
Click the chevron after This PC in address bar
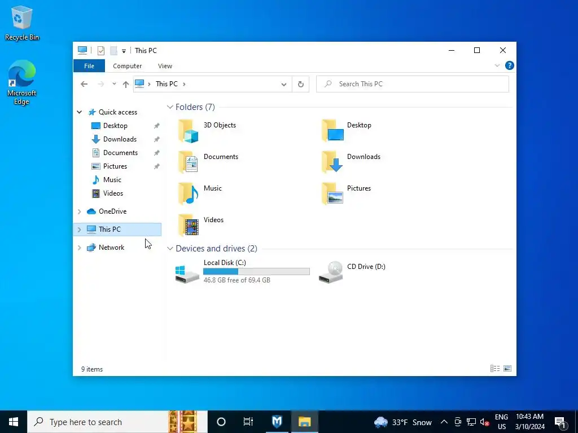184,85
